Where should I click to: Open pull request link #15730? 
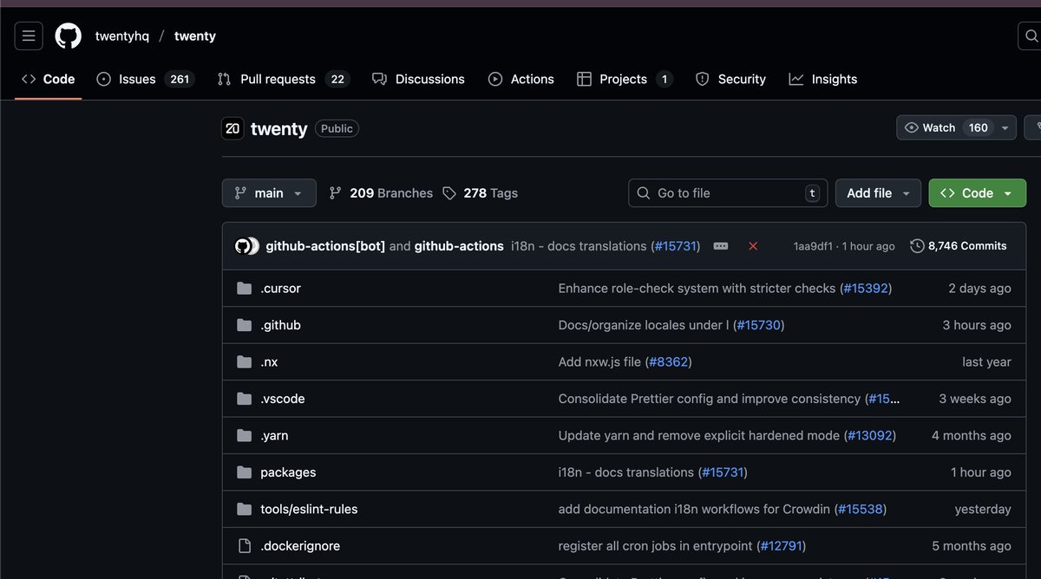click(759, 325)
